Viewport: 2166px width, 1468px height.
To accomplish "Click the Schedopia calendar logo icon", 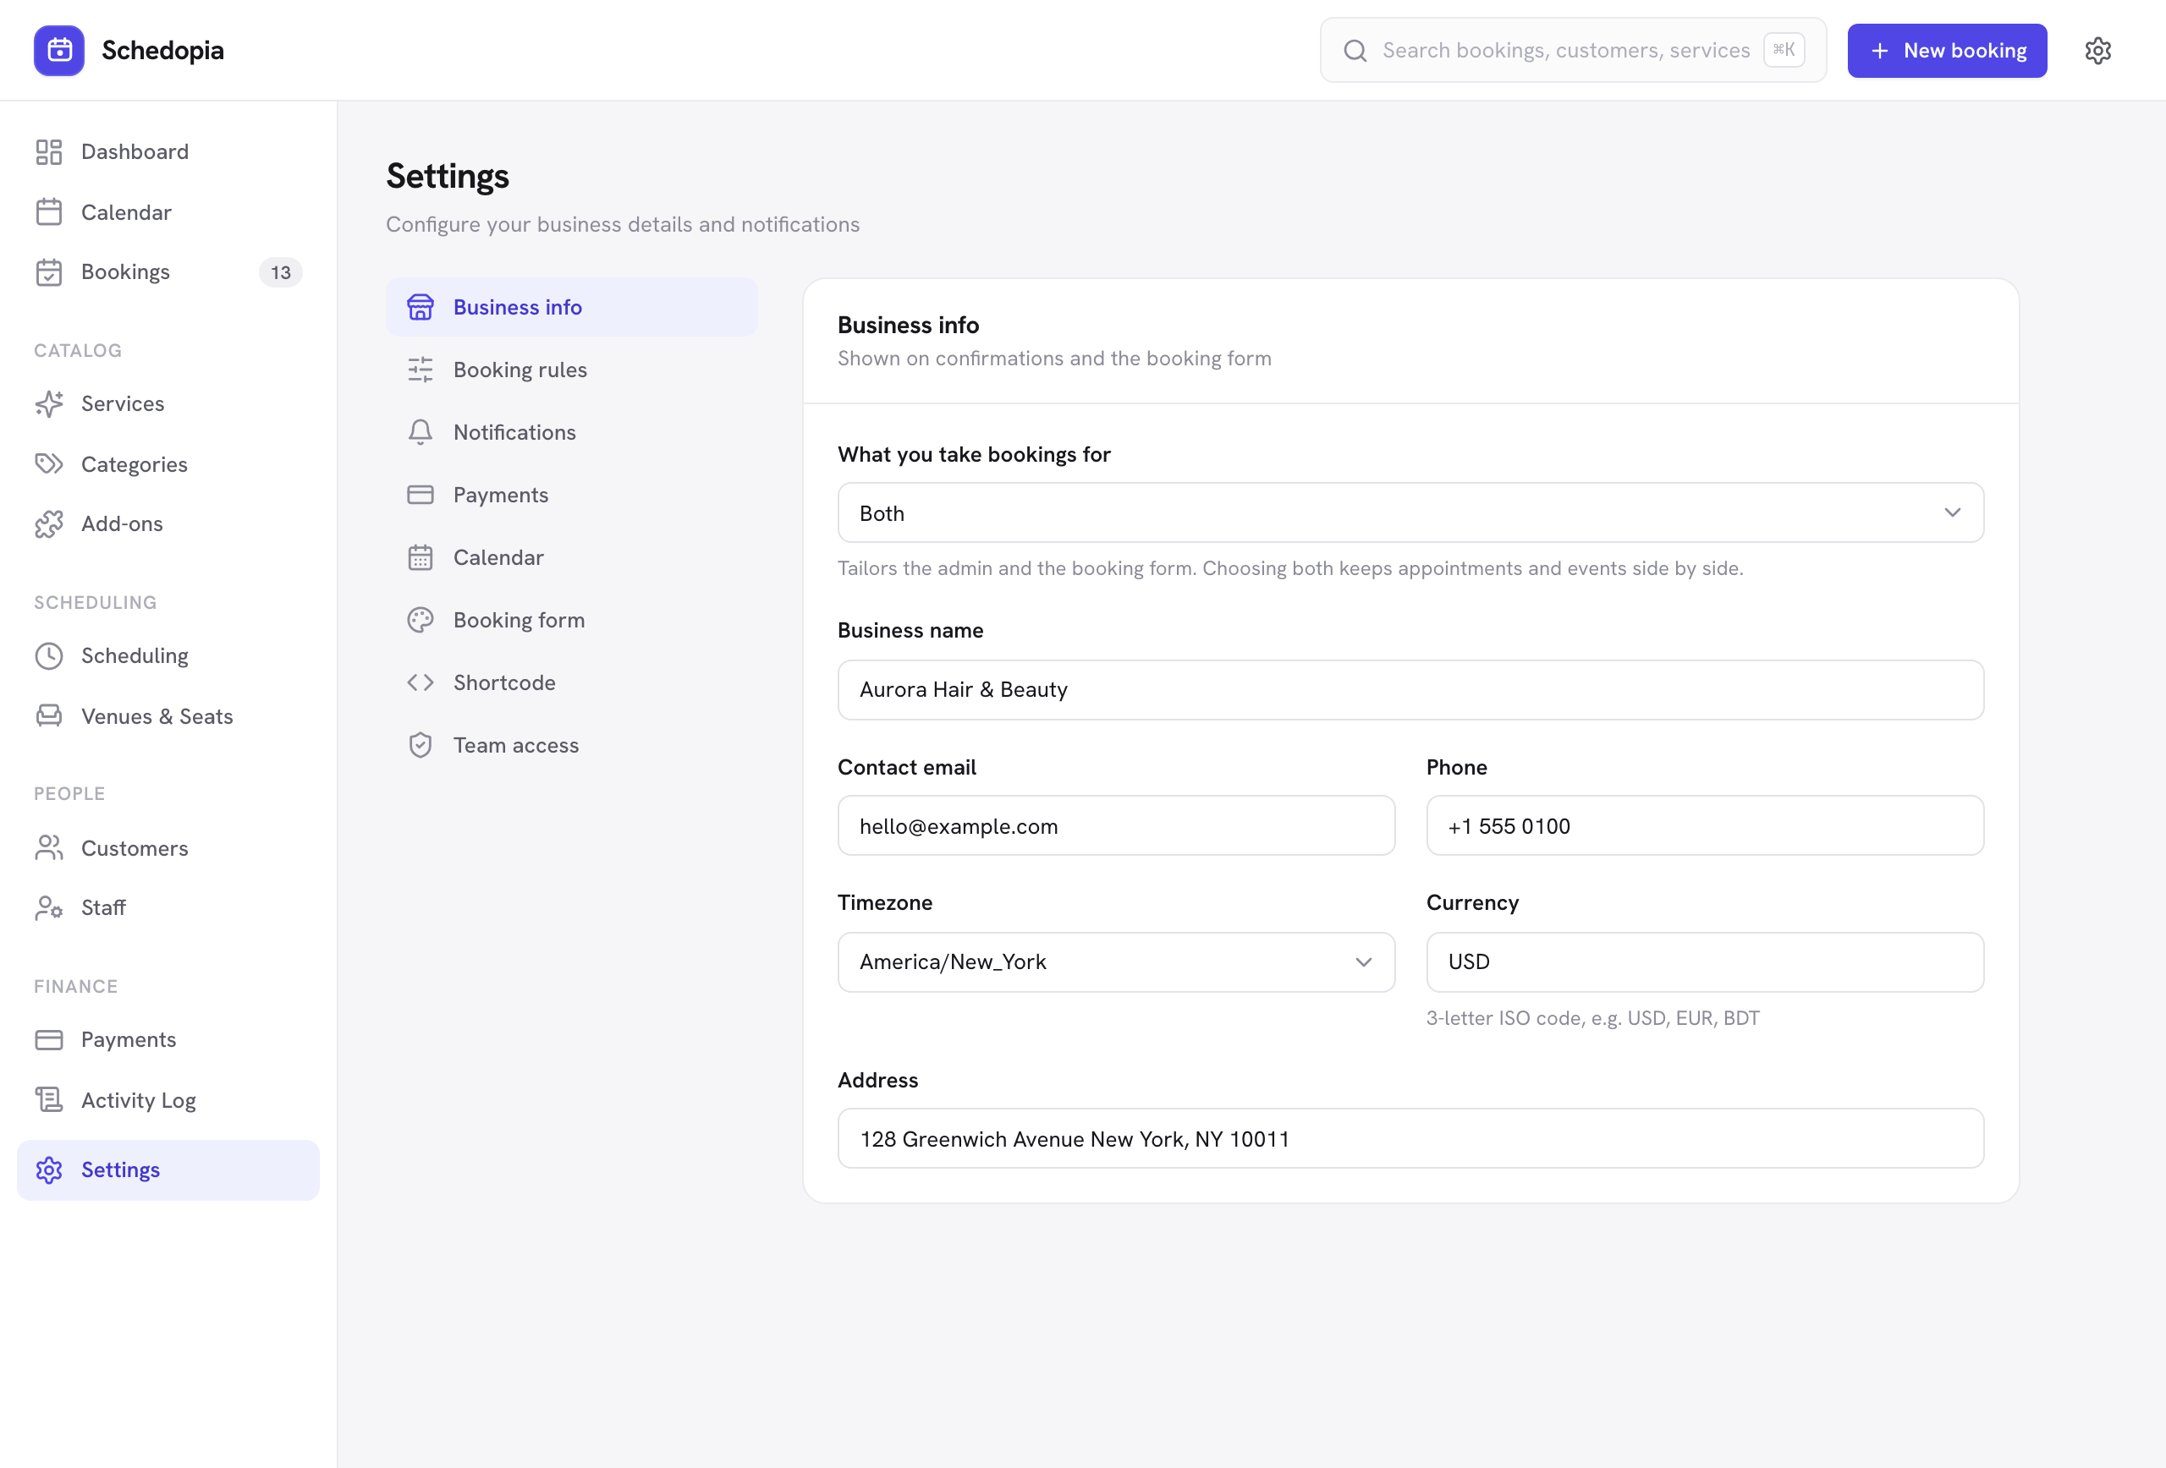I will tap(58, 50).
